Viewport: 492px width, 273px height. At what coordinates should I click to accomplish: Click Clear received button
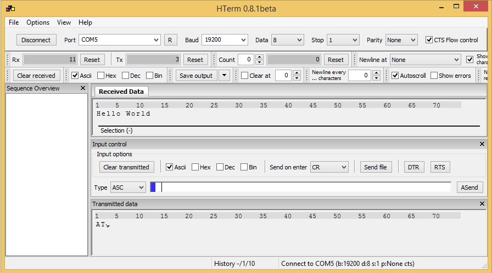click(36, 76)
